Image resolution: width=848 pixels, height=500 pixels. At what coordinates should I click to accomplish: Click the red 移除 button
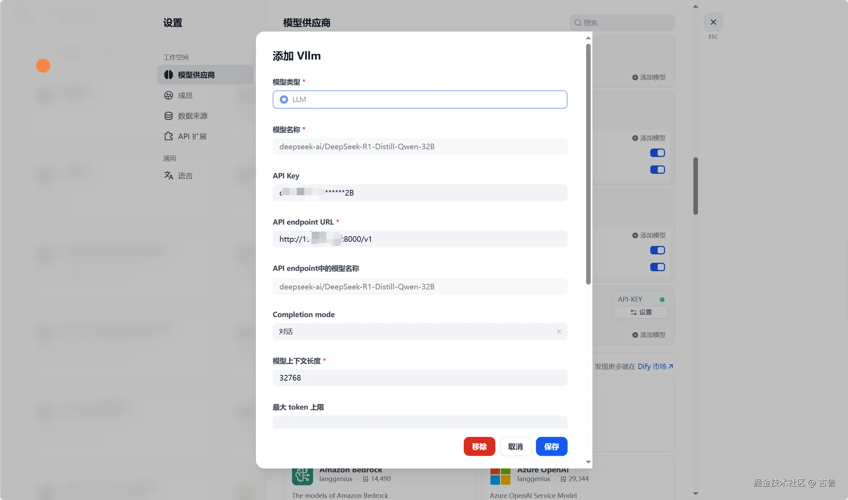pos(479,446)
